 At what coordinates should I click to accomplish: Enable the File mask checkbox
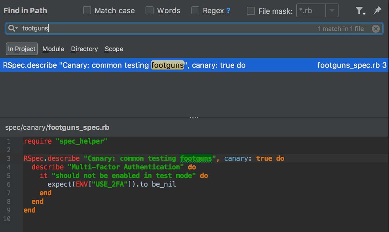[x=251, y=11]
